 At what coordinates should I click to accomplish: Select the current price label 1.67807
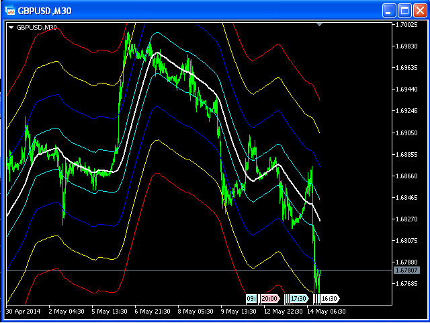pyautogui.click(x=406, y=270)
